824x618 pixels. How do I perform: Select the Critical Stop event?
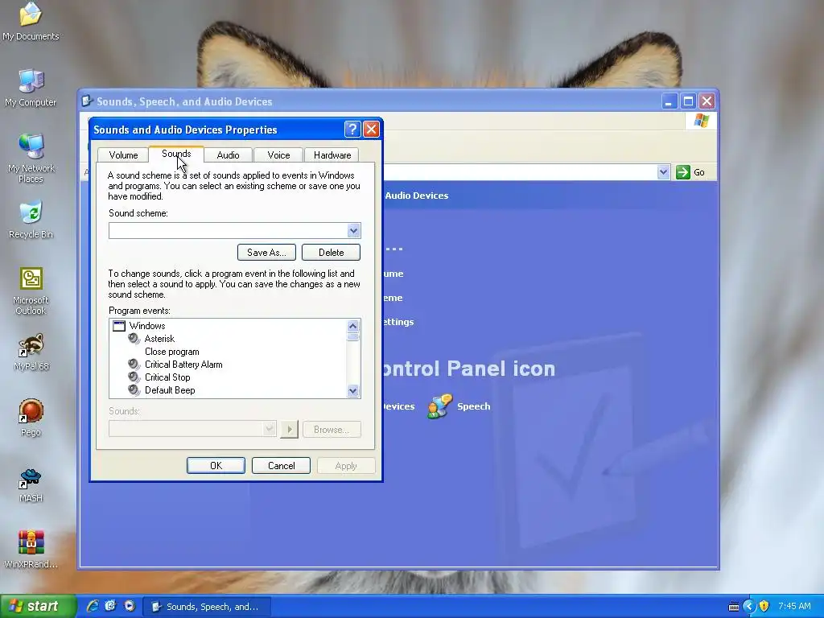(x=167, y=377)
